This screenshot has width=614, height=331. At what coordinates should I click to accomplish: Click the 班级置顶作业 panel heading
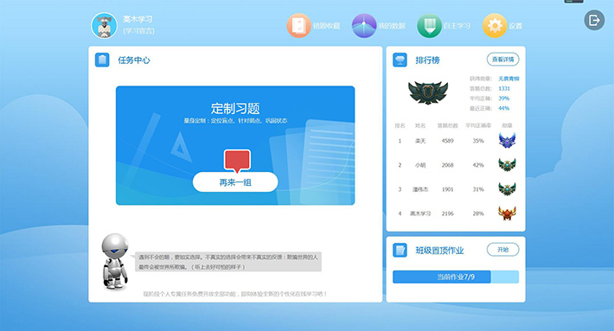click(x=440, y=251)
